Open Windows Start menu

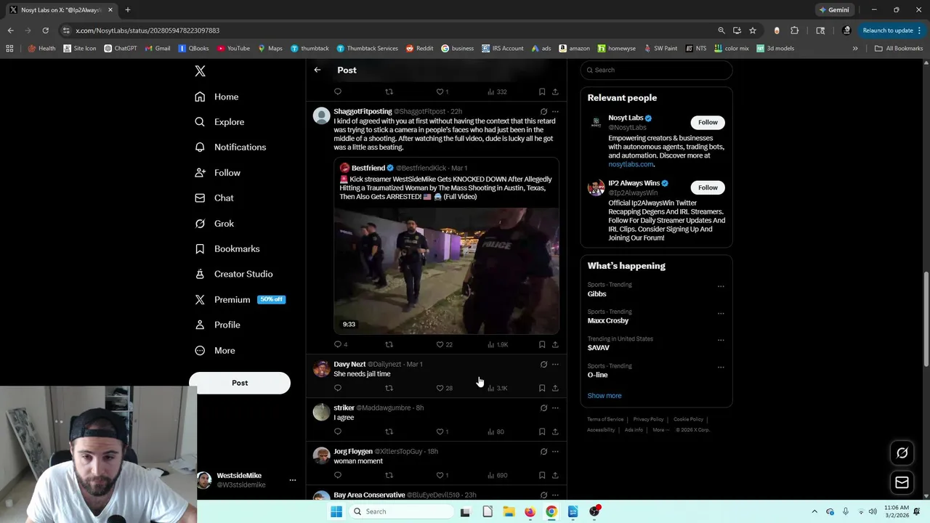(336, 511)
